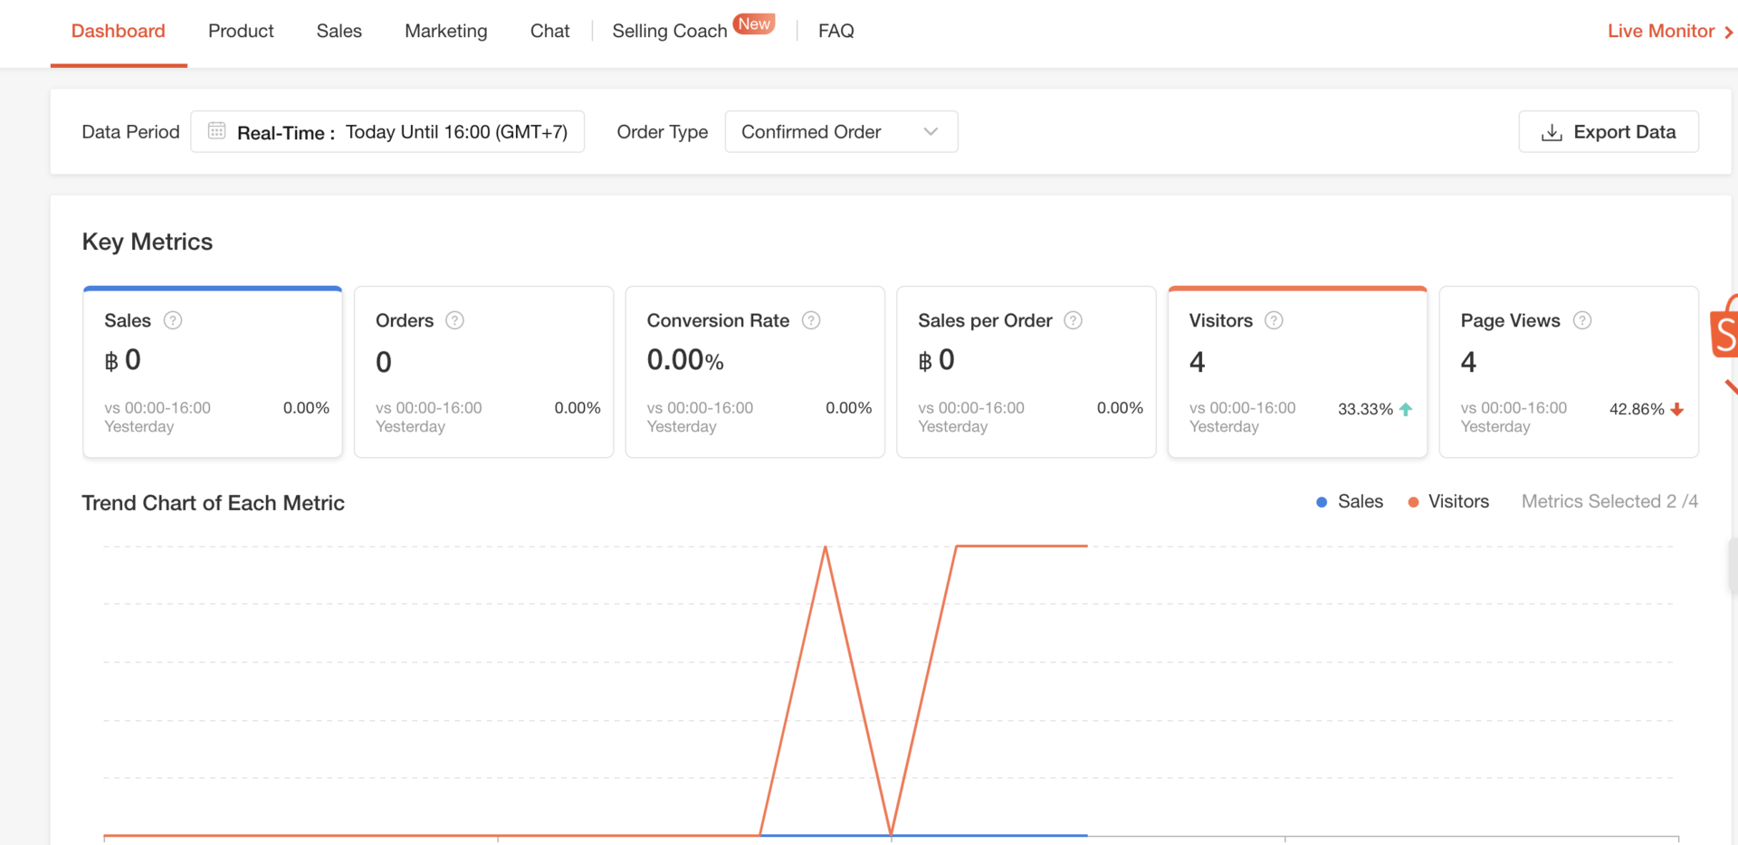Click the green up arrow on Visitors
1738x845 pixels.
tap(1406, 409)
